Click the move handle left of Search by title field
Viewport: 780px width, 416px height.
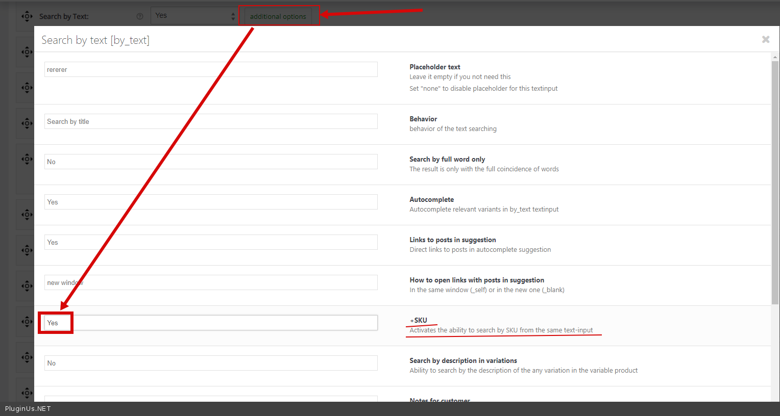(x=27, y=123)
